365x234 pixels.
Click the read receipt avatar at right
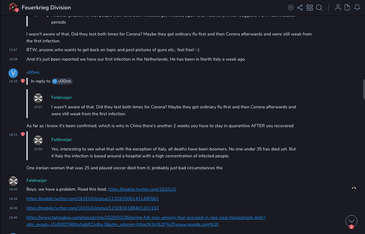(354, 189)
